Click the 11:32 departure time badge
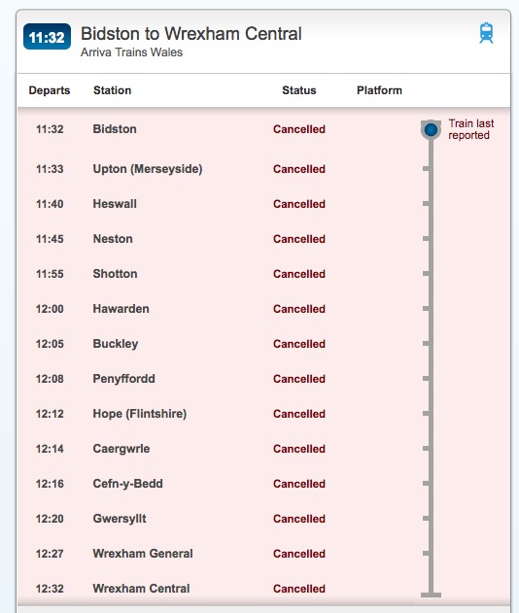519x613 pixels. point(47,37)
